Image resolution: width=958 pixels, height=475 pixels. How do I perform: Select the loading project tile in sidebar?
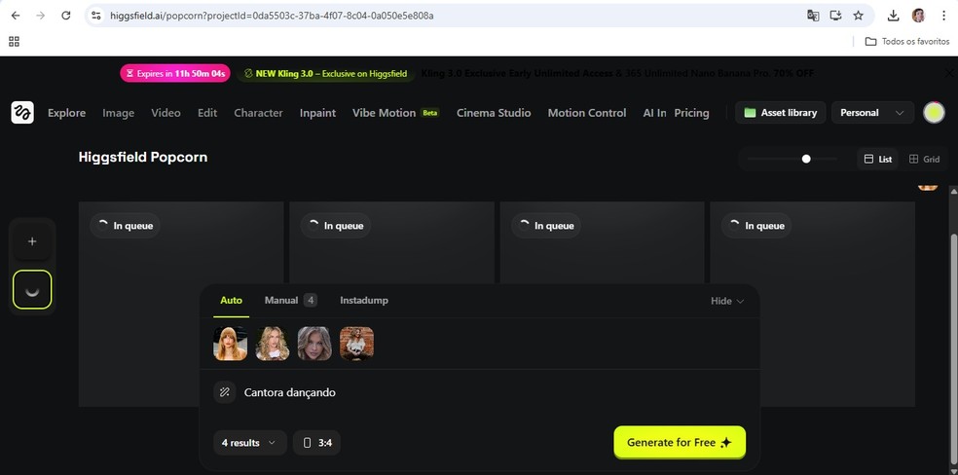click(32, 289)
